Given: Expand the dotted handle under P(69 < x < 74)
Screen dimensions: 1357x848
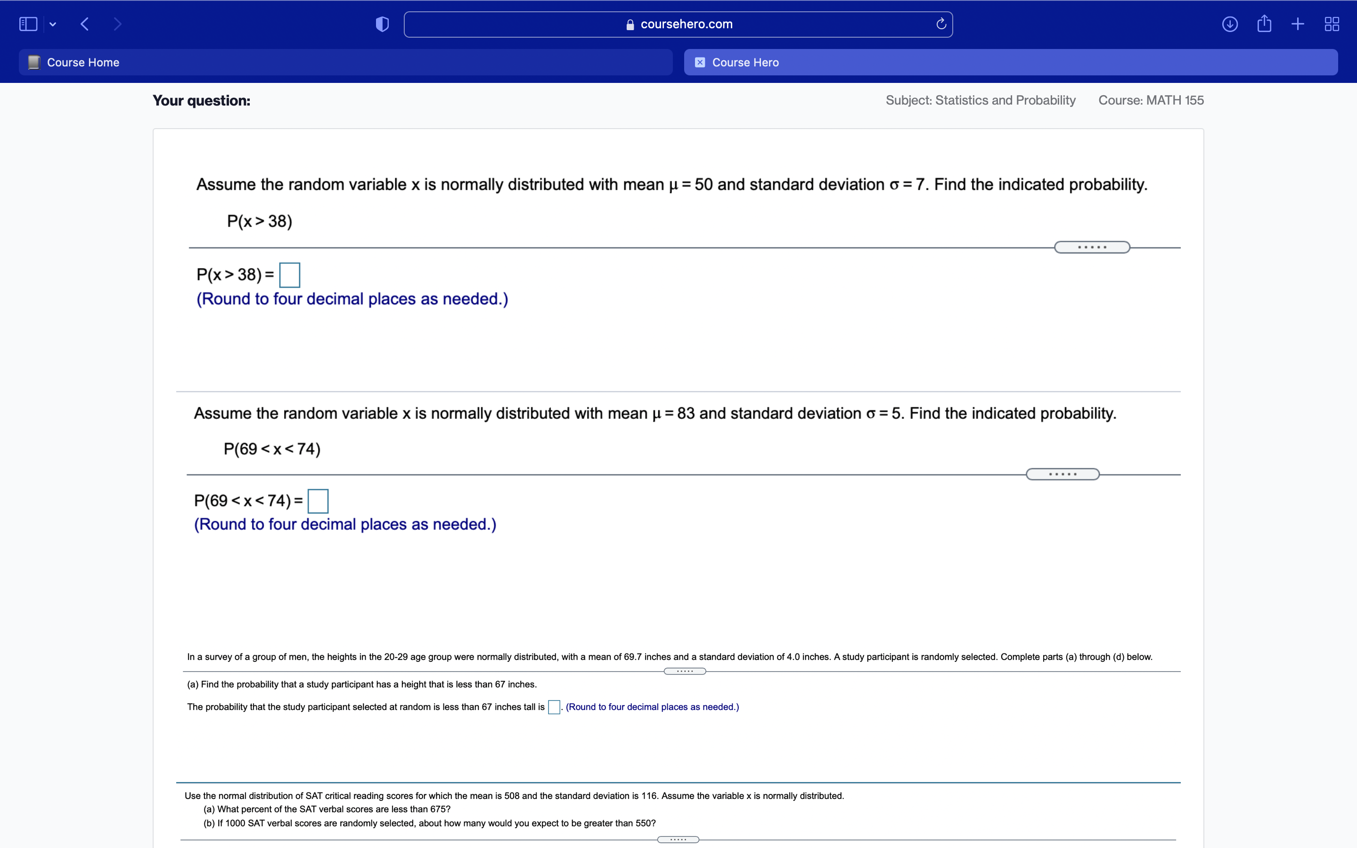Looking at the screenshot, I should pos(1062,474).
